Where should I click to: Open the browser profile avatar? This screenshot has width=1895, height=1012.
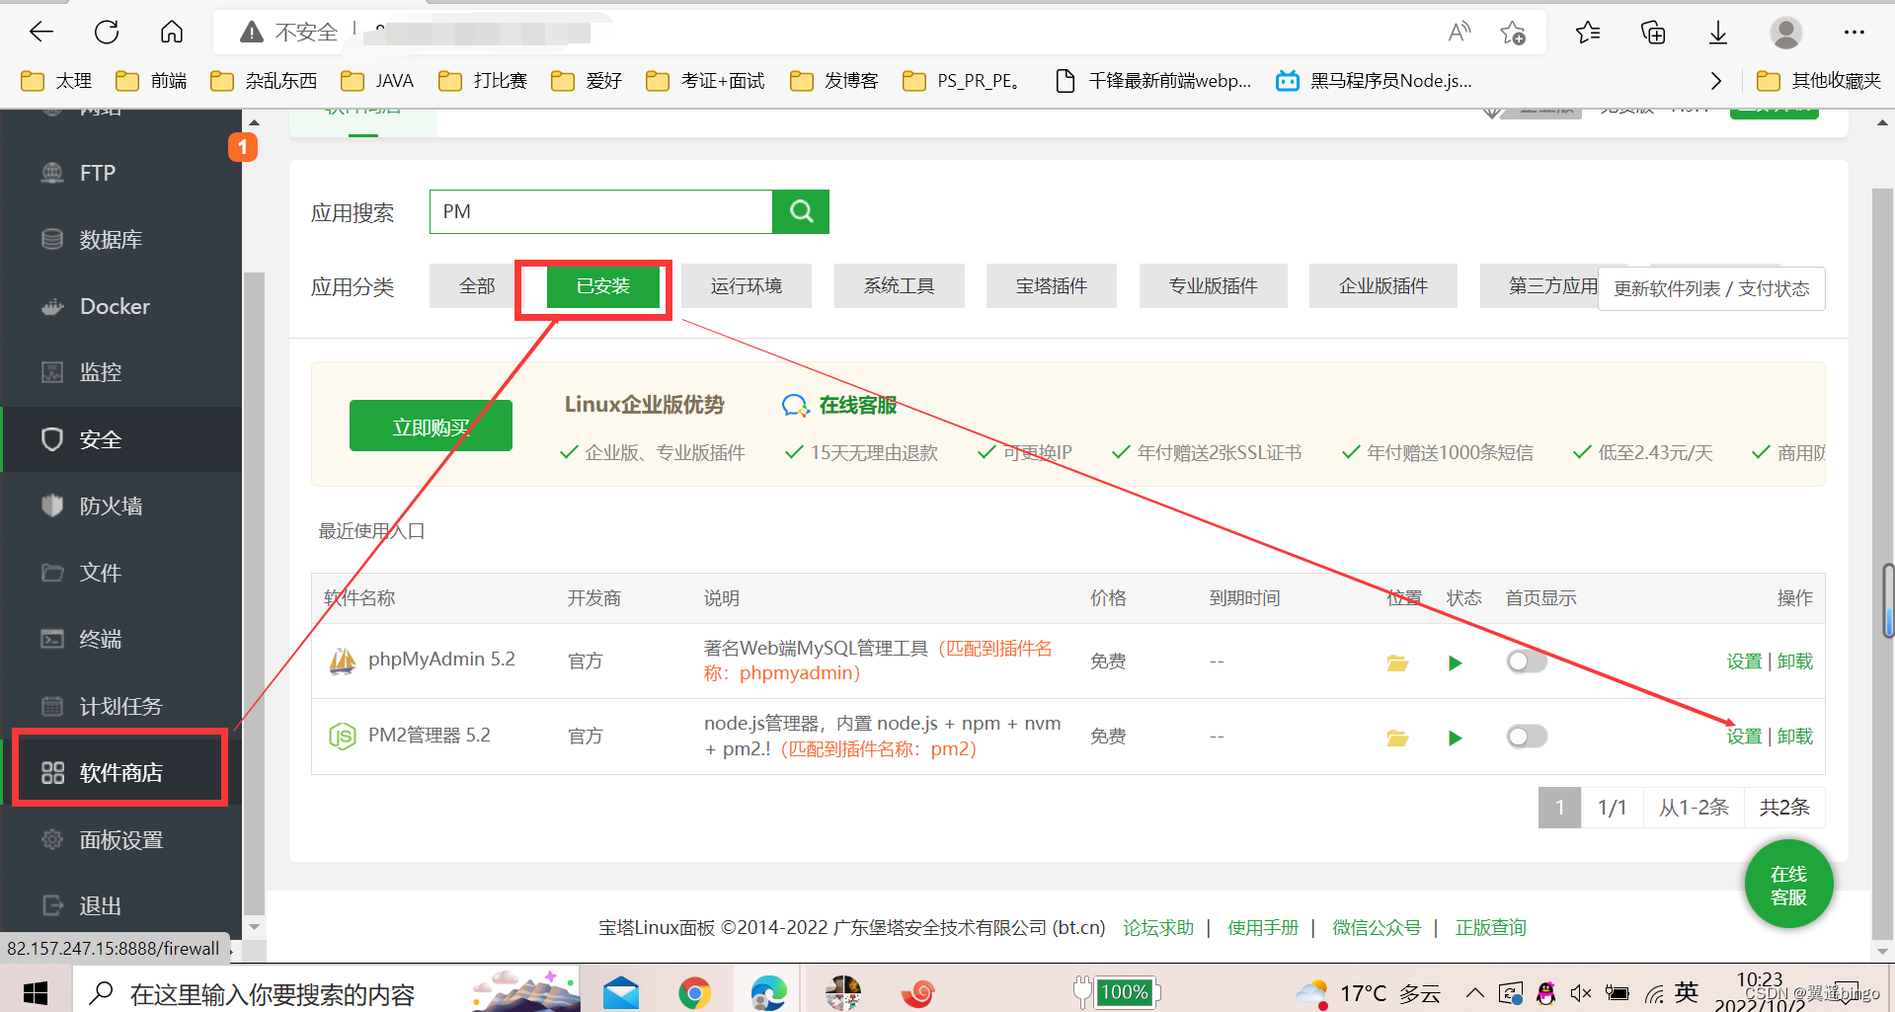pos(1785,33)
